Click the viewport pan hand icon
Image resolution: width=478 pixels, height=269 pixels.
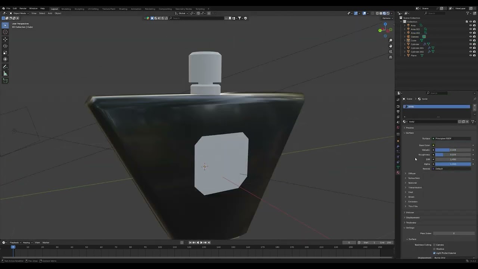[x=391, y=46]
